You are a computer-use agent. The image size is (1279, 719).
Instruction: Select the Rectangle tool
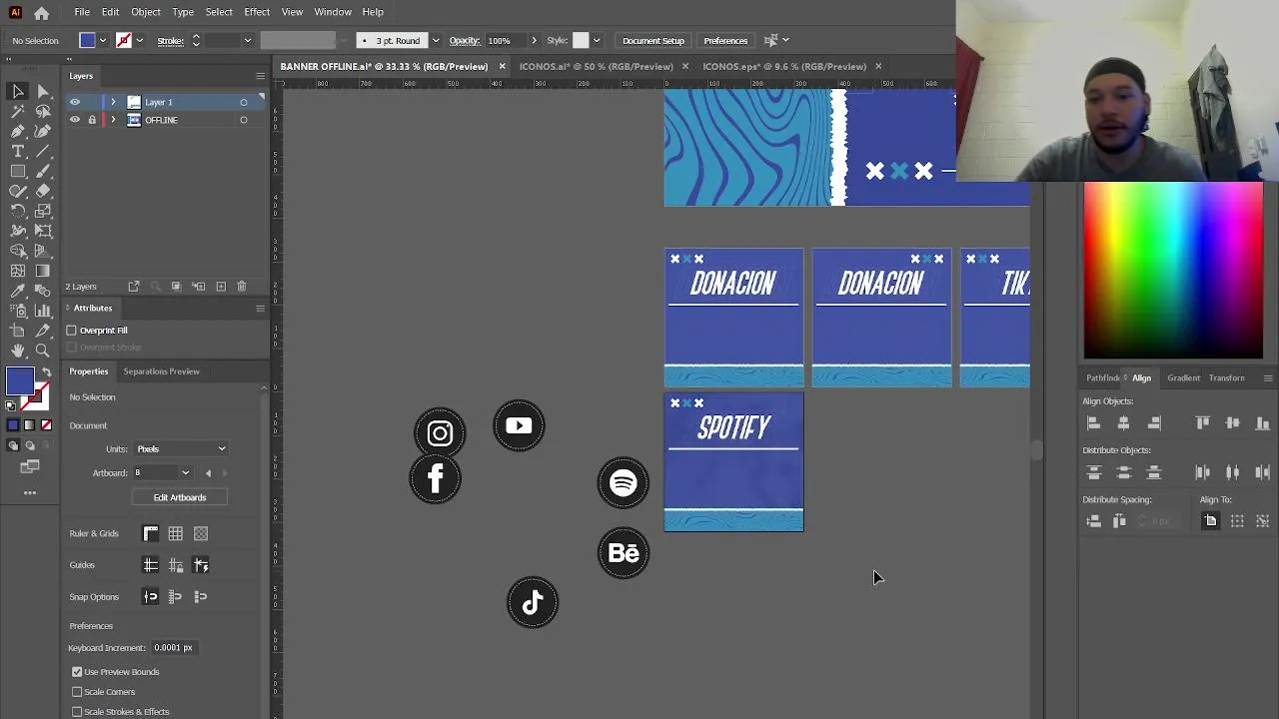[18, 171]
